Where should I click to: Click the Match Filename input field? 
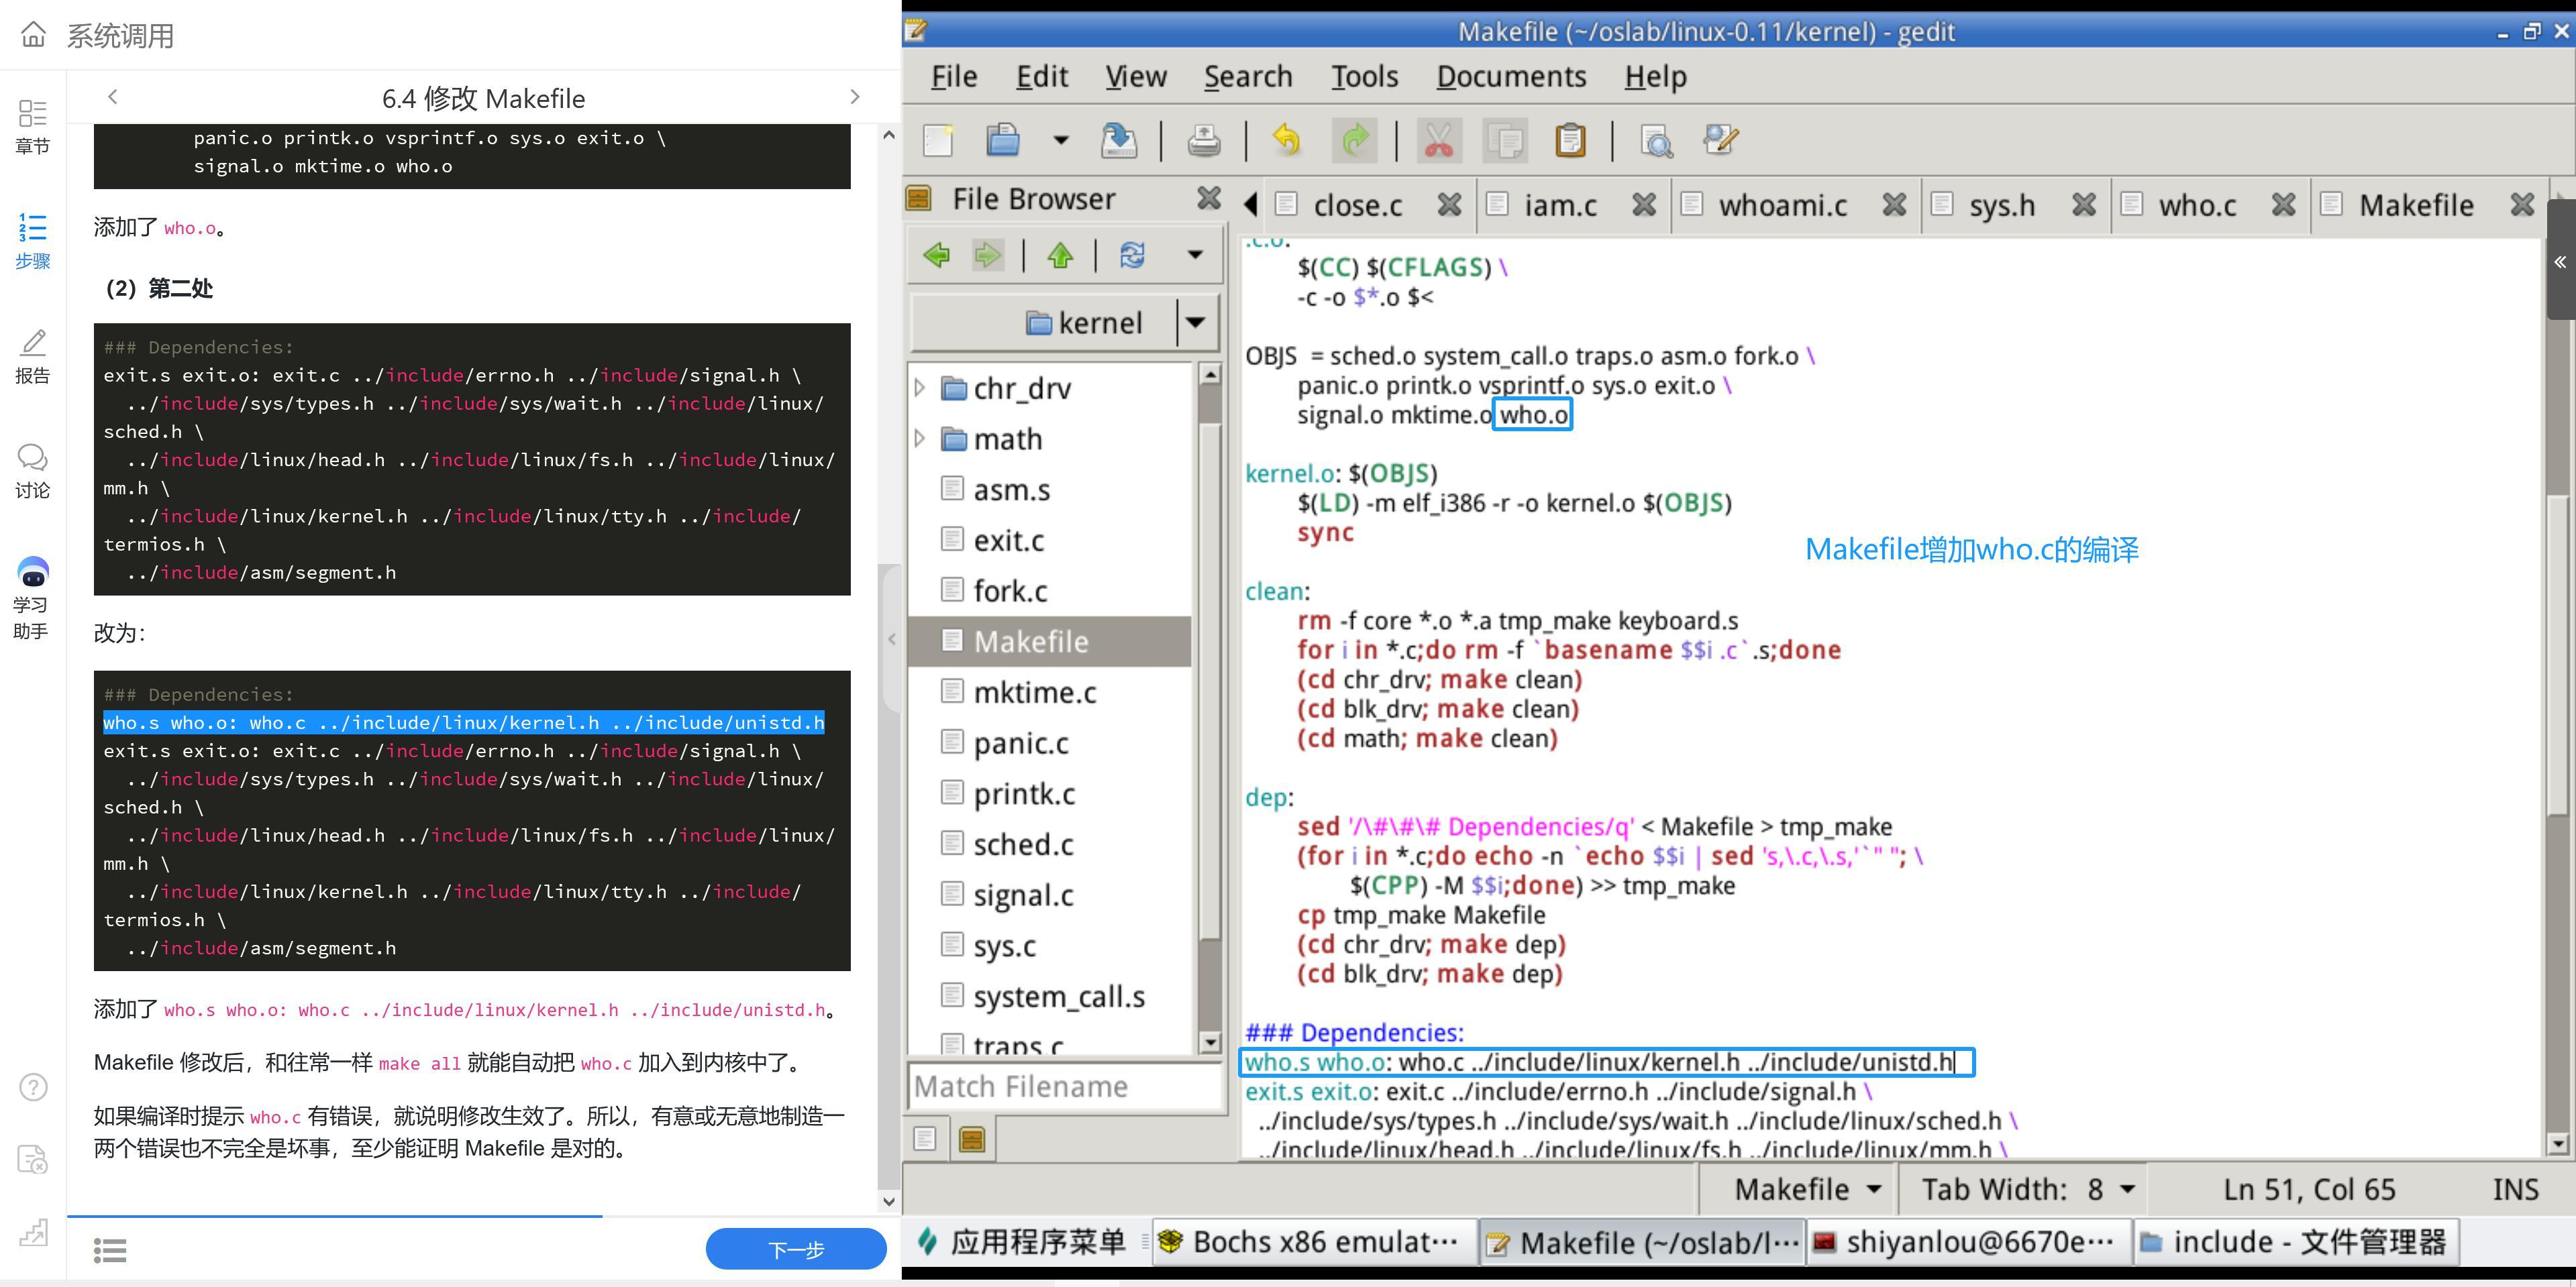pos(1066,1086)
